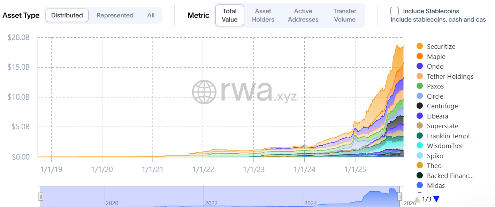The image size is (495, 207).
Task: Click the Active Addresses metric button
Action: [x=303, y=15]
